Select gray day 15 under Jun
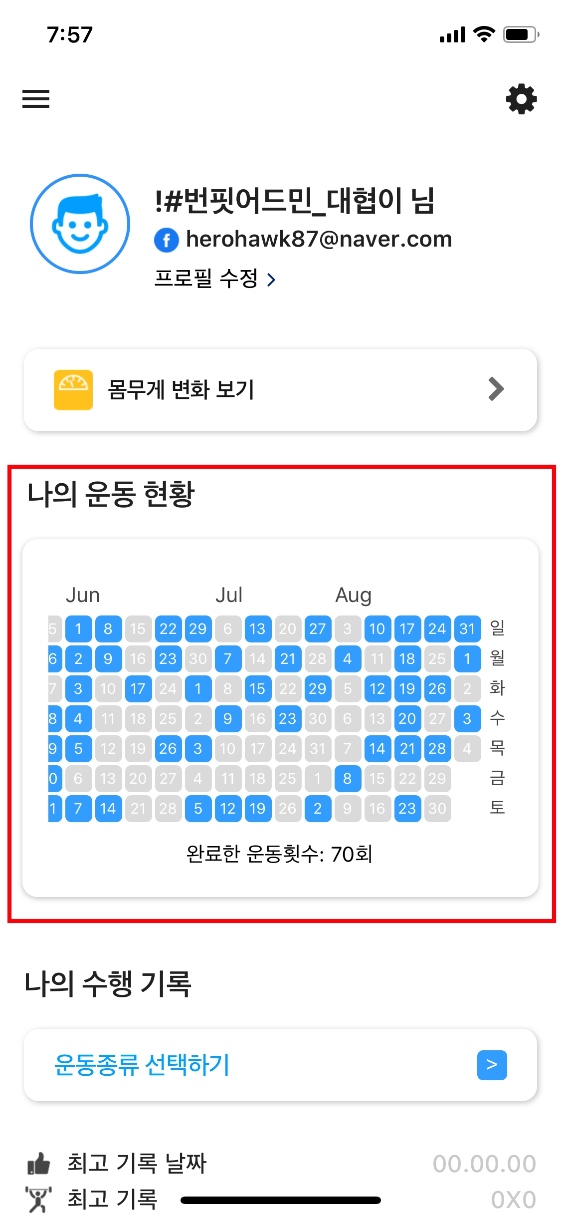 (138, 628)
